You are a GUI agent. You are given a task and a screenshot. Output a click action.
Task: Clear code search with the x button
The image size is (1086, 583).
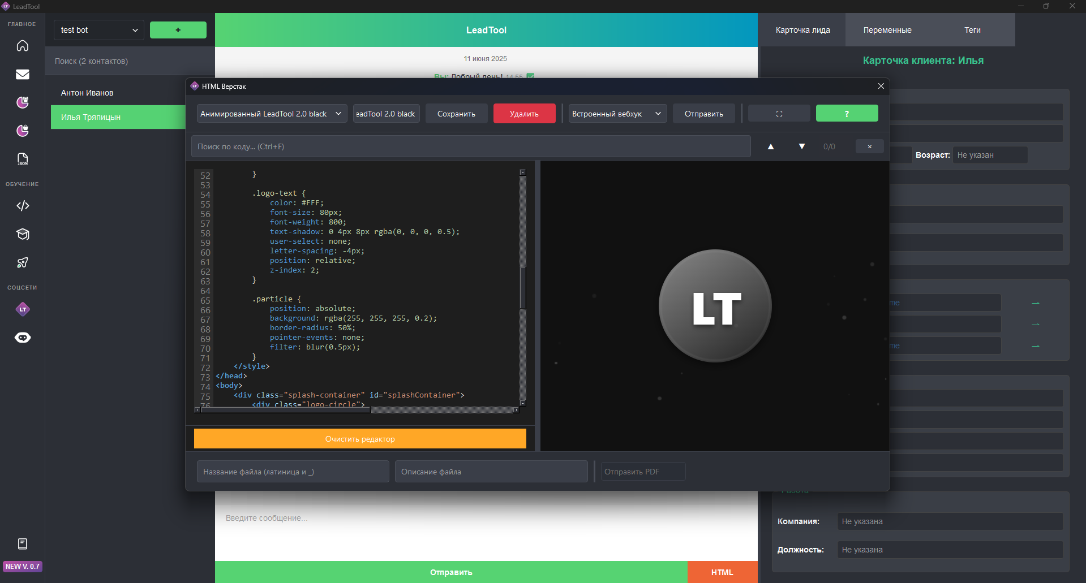[x=870, y=146]
